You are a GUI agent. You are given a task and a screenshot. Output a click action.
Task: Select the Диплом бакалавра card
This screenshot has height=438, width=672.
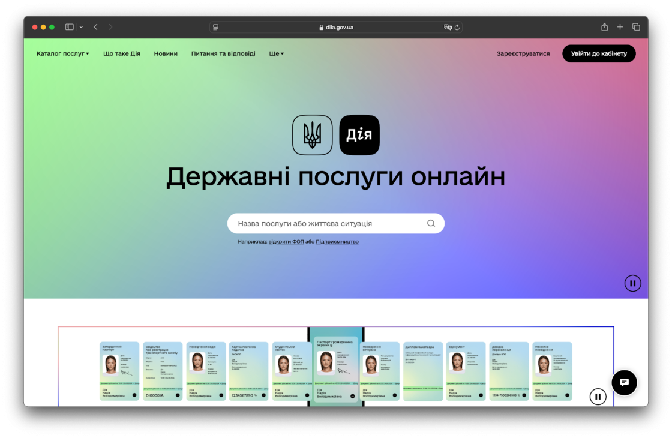pyautogui.click(x=423, y=371)
